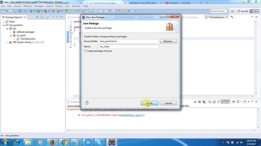Expand the Hack project node
Image resolution: width=261 pixels, height=146 pixels.
(4, 21)
